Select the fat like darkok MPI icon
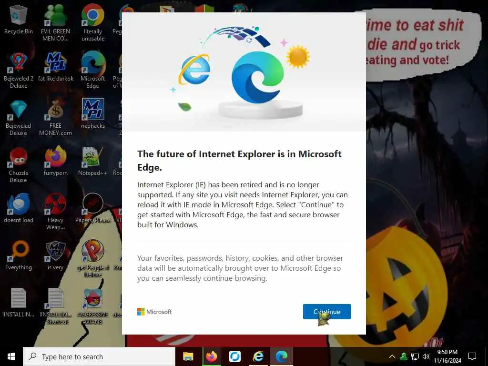This screenshot has height=366, width=488. (x=55, y=67)
